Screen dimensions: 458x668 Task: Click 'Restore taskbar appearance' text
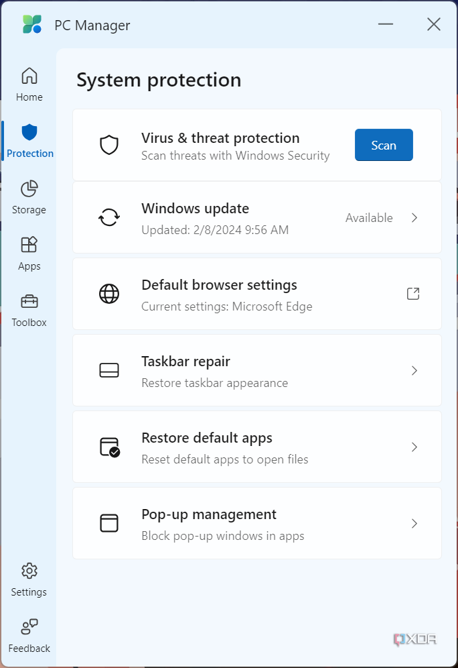click(214, 383)
